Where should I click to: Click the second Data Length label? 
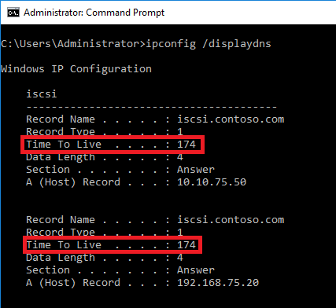(61, 258)
